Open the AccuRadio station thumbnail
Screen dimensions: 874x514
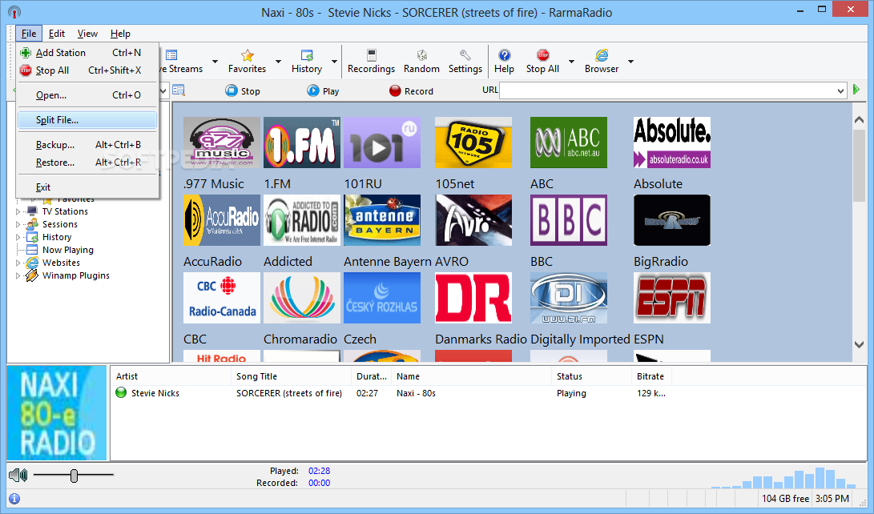coord(222,220)
